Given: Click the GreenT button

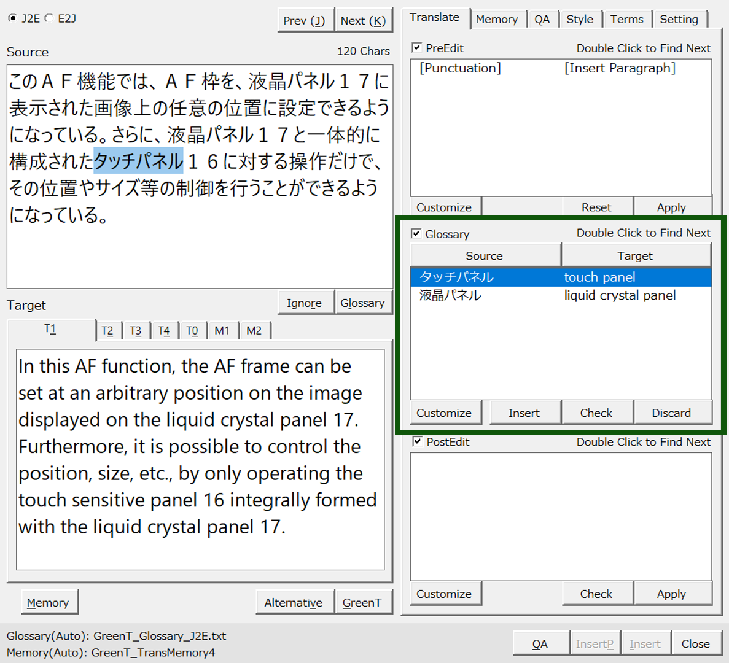Looking at the screenshot, I should (x=362, y=603).
